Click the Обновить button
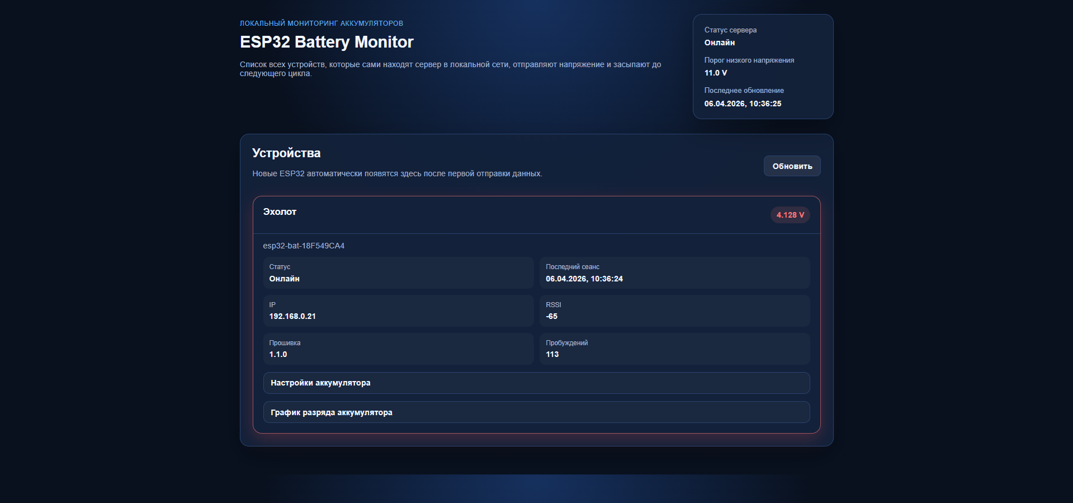 click(792, 166)
